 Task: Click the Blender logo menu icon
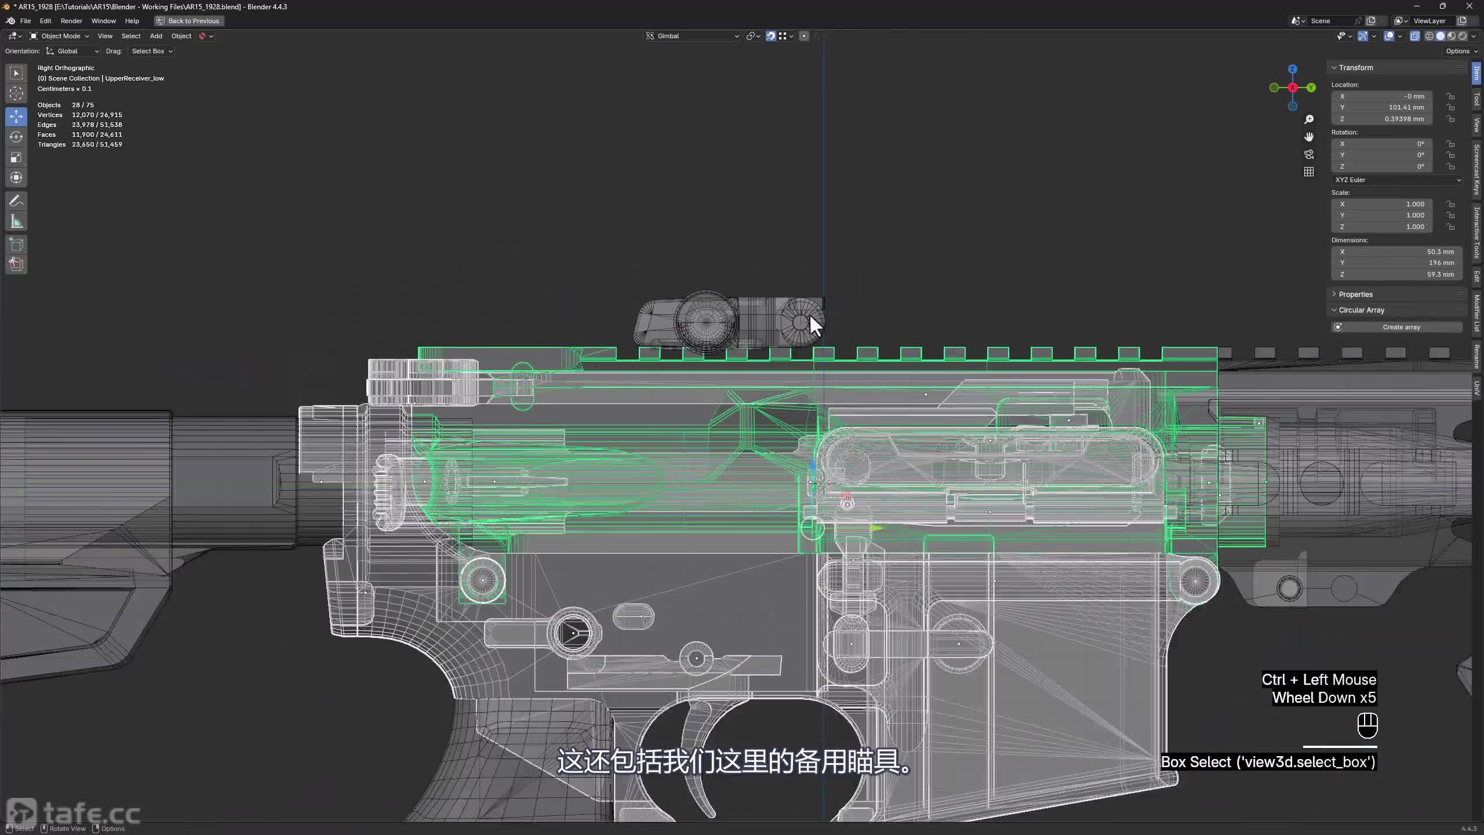pos(10,21)
